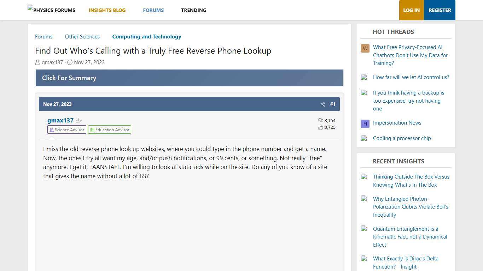Click the speech-bubble messages count icon

[320, 120]
